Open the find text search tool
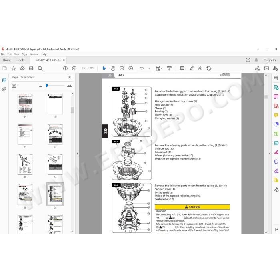 tap(40, 68)
